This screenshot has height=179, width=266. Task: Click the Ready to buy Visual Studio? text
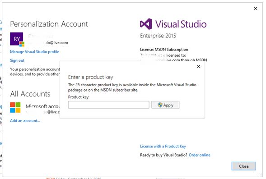click(x=163, y=155)
